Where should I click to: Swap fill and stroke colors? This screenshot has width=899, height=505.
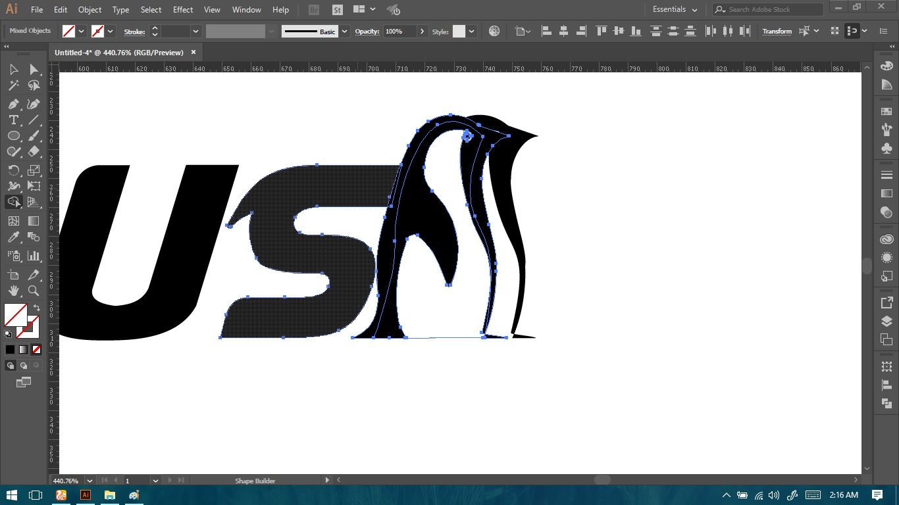(x=37, y=308)
